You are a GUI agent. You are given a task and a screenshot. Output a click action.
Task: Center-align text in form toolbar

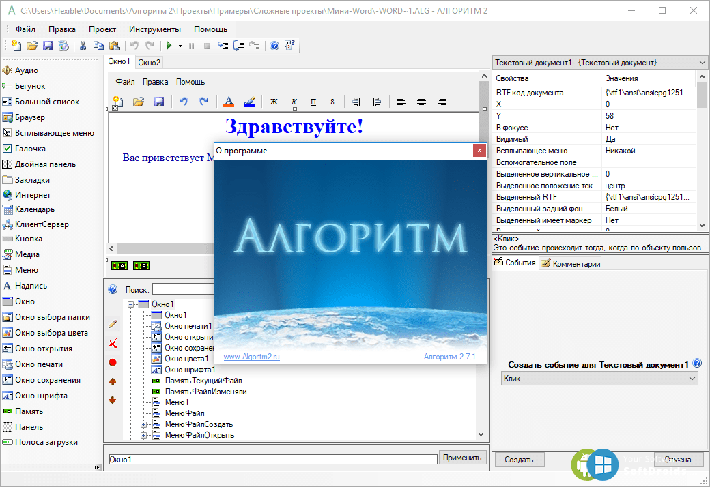point(422,102)
